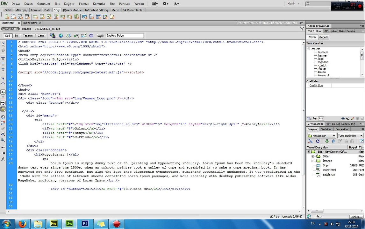
Task: Click the Tümü button in CSS panel
Action: [x=312, y=37]
